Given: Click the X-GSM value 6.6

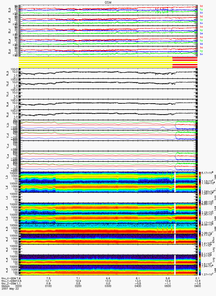Looking at the screenshot, I should pyautogui.click(x=108, y=278).
